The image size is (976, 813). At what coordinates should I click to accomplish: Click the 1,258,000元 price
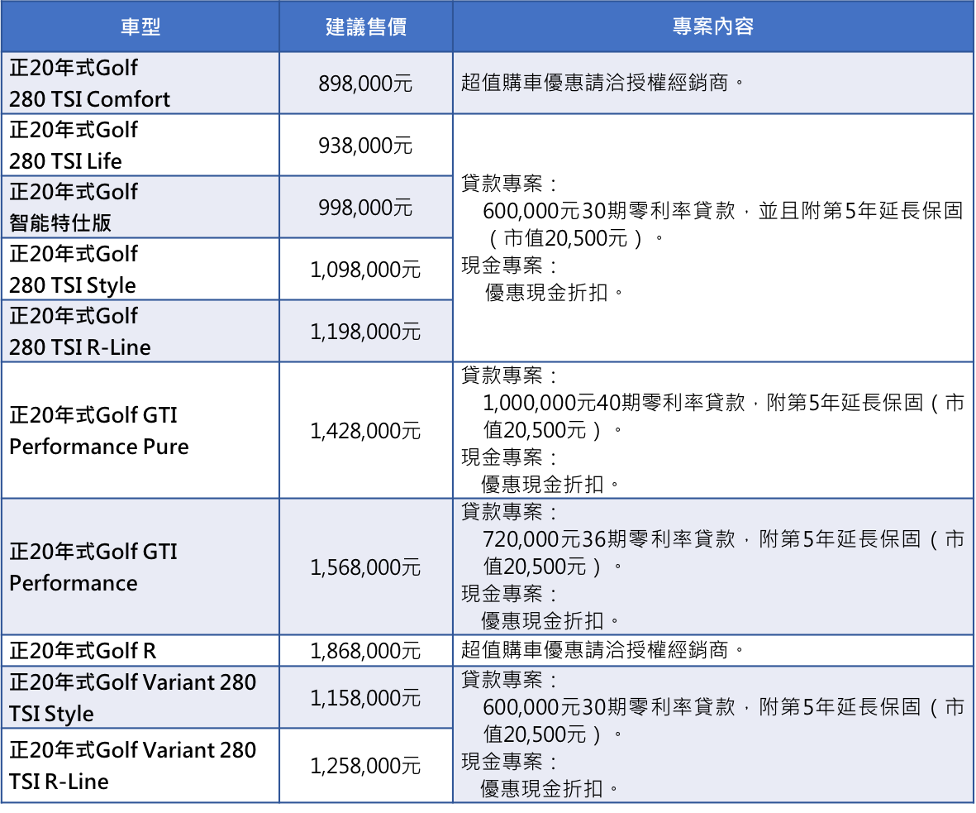[x=365, y=766]
